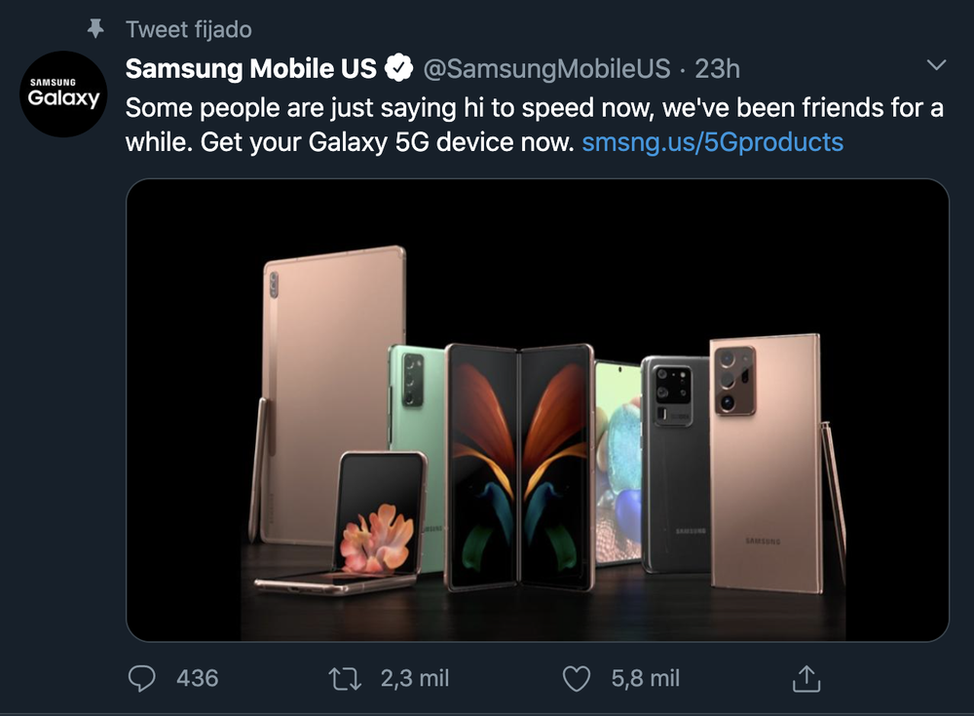Open the Samsung Mobile US display name
Screen dimensions: 974x716
click(x=250, y=68)
